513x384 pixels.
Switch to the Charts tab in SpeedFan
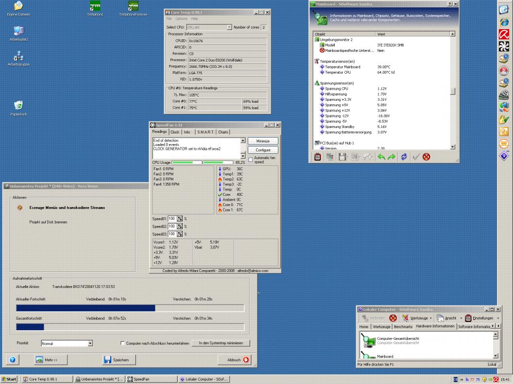(223, 132)
